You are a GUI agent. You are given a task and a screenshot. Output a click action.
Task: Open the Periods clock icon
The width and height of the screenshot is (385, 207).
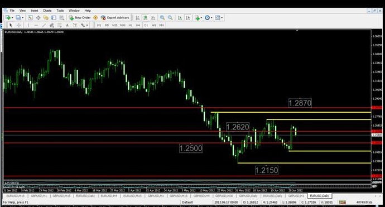click(x=207, y=18)
